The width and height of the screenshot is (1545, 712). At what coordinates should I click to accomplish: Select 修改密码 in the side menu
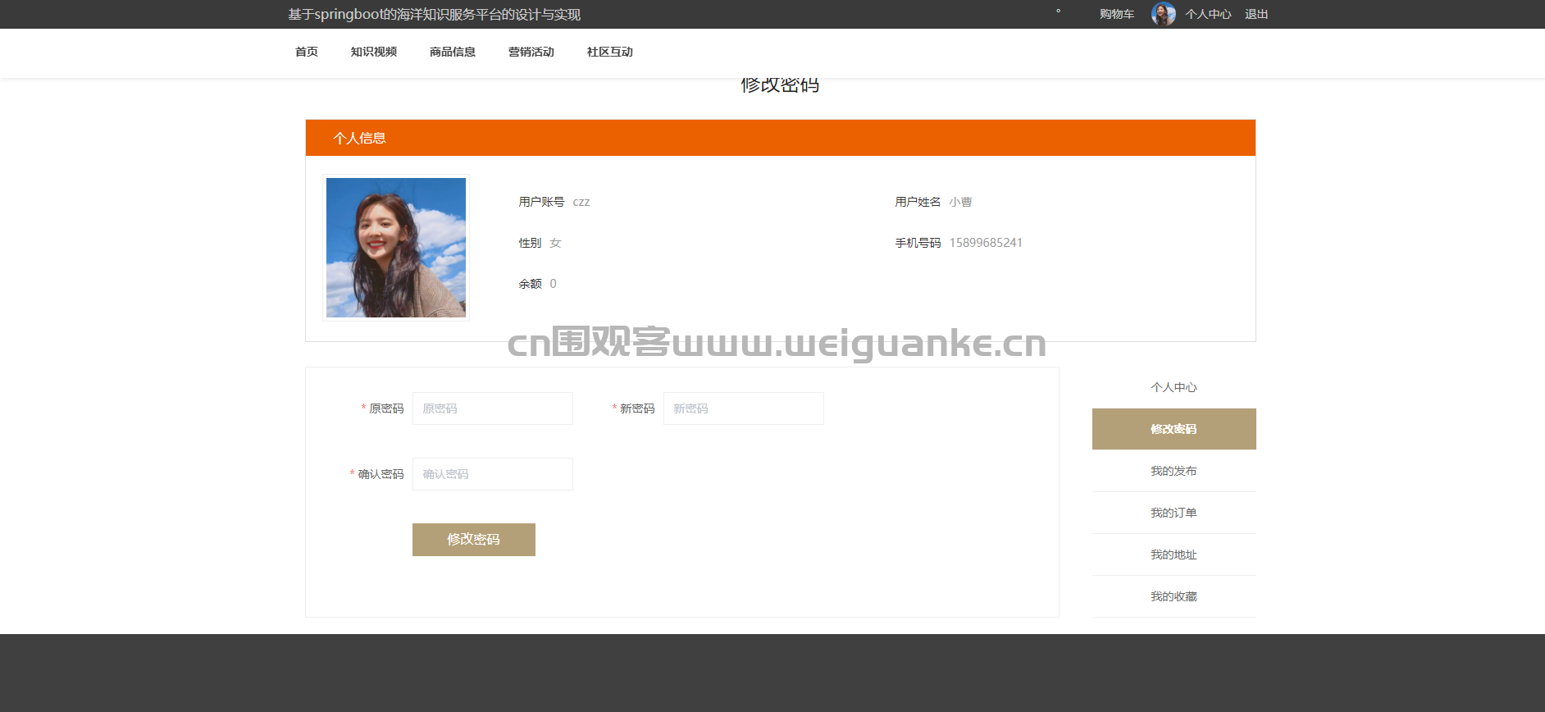[1174, 429]
